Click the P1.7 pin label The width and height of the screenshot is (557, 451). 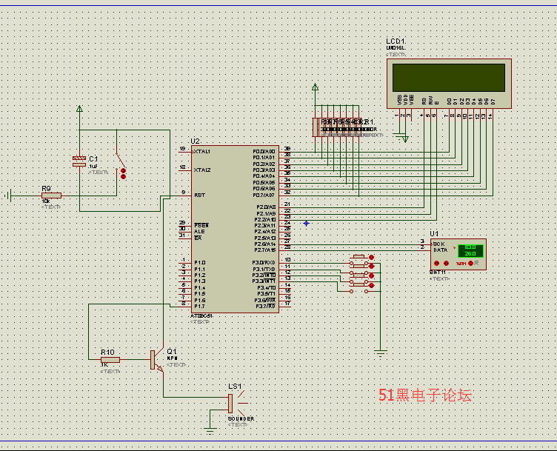pos(200,307)
